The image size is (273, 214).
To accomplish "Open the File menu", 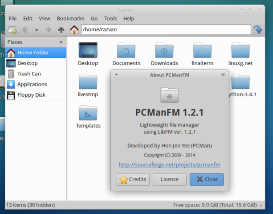I will pos(12,18).
